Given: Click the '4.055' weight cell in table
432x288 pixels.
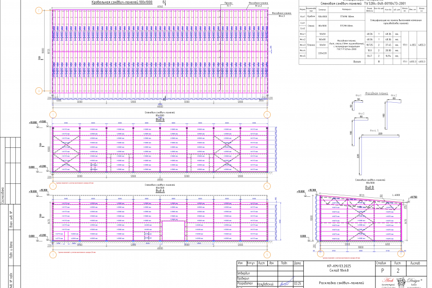Looking at the screenshot, I should (413, 45).
